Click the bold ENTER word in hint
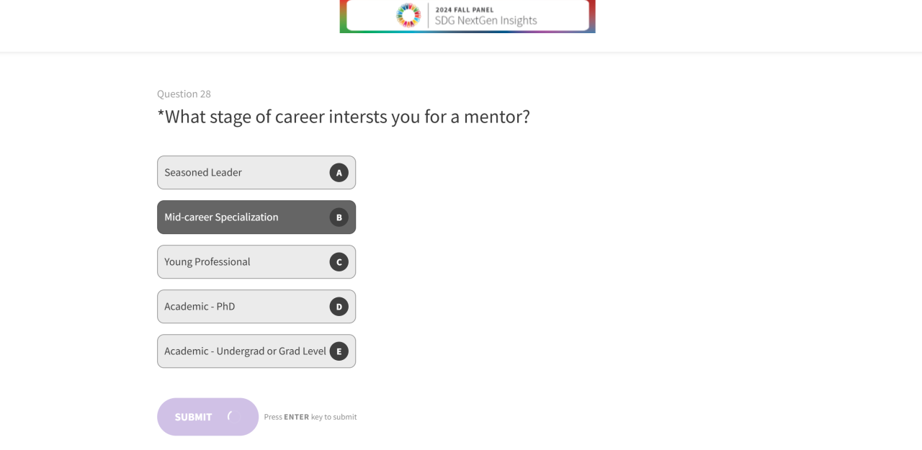This screenshot has height=450, width=922. pyautogui.click(x=296, y=417)
